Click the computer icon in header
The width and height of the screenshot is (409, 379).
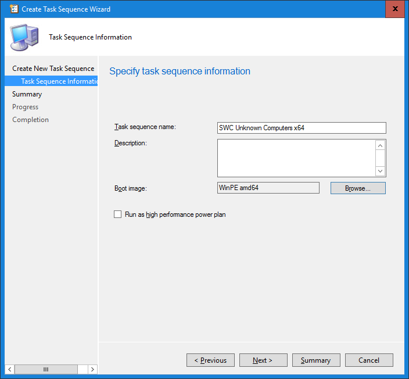coord(24,37)
